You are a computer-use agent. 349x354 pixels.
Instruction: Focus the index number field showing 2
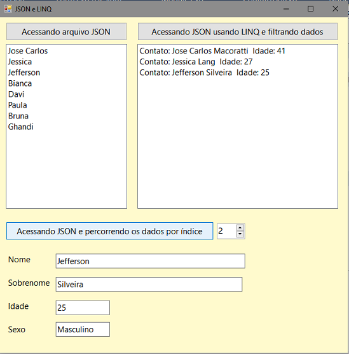pos(226,231)
